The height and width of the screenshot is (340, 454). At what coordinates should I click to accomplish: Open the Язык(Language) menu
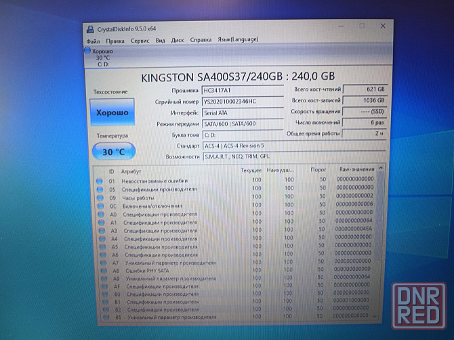[x=238, y=39]
